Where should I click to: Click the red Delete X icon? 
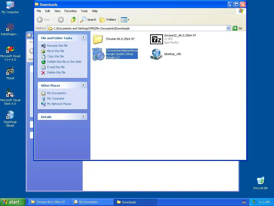[43, 73]
